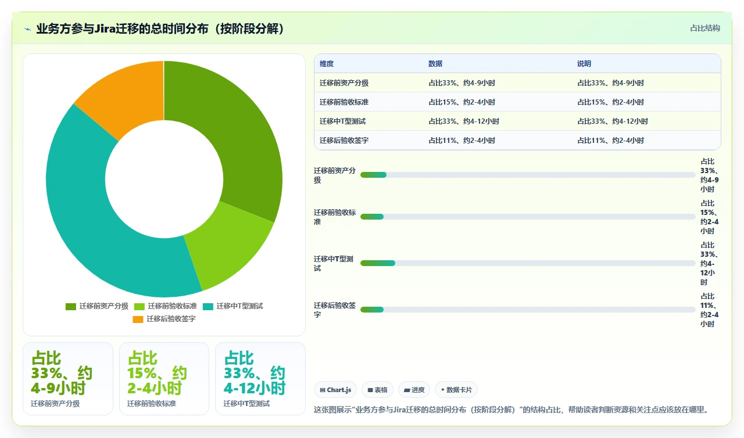This screenshot has height=438, width=744.
Task: Select the 数据卡片 tag chip
Action: [456, 390]
